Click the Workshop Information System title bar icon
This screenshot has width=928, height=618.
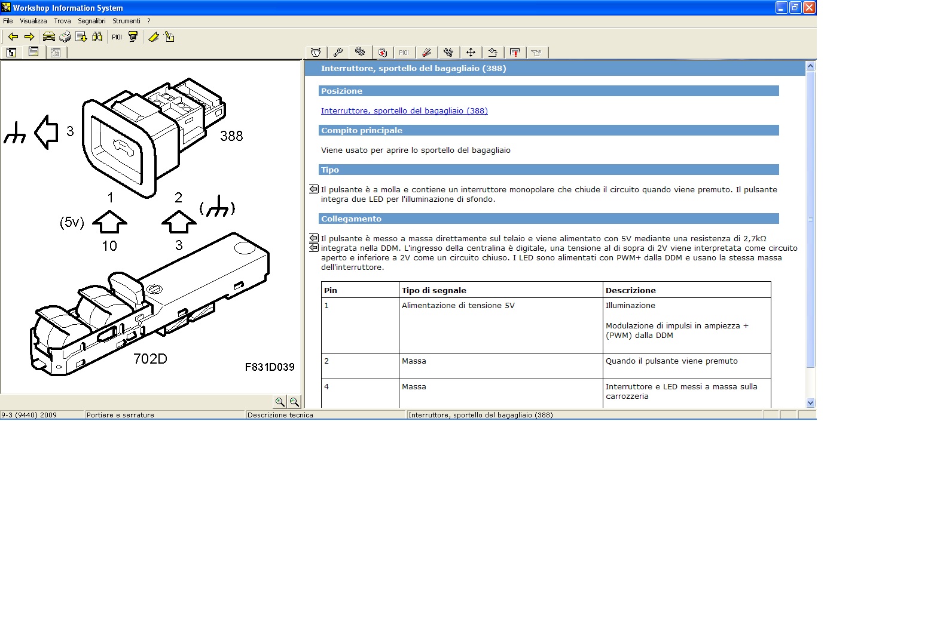[6, 7]
